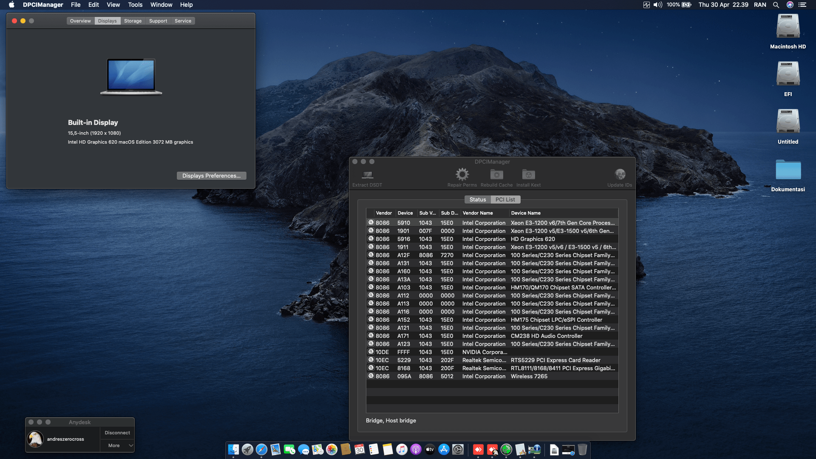Open System Preferences from the Dock
816x459 pixels.
[x=458, y=449]
